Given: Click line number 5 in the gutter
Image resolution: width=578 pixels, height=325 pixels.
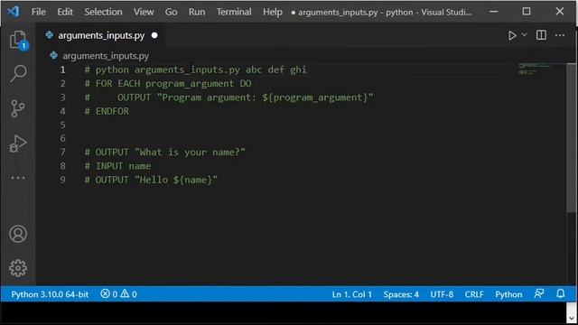Looking at the screenshot, I should tap(62, 125).
